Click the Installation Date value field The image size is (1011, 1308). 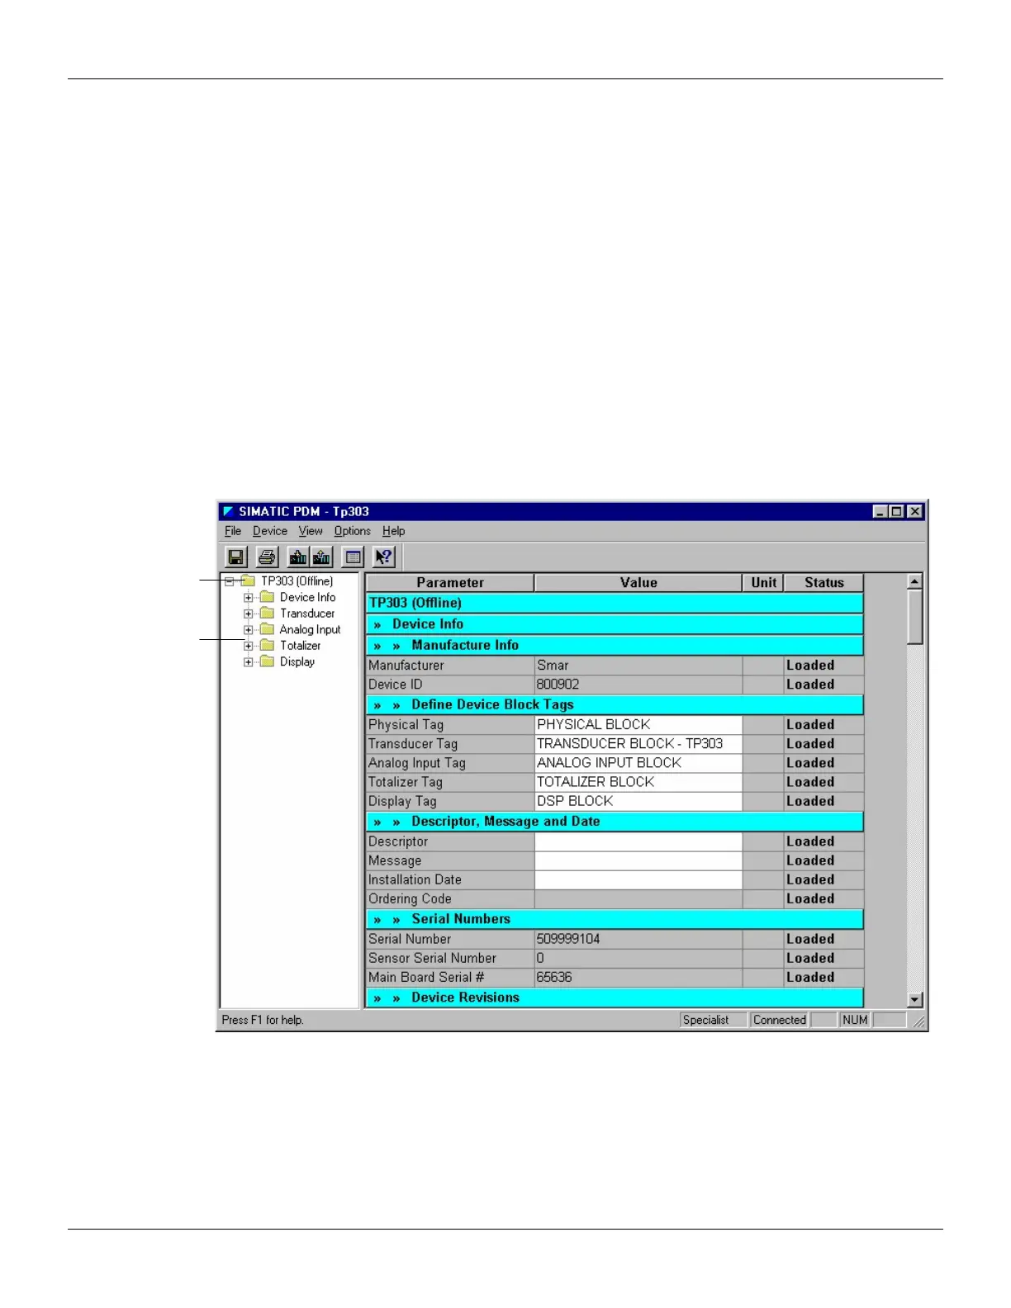pyautogui.click(x=638, y=879)
